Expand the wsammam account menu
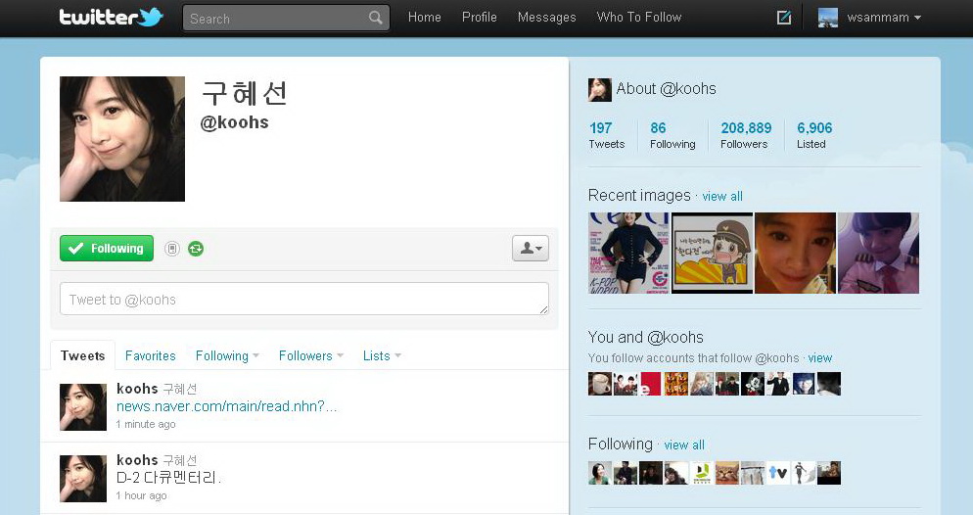Image resolution: width=973 pixels, height=515 pixels. 884,18
